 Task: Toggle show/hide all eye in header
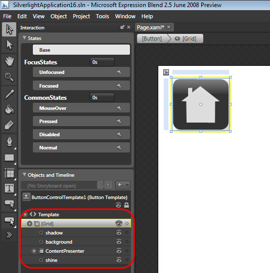[x=118, y=205]
